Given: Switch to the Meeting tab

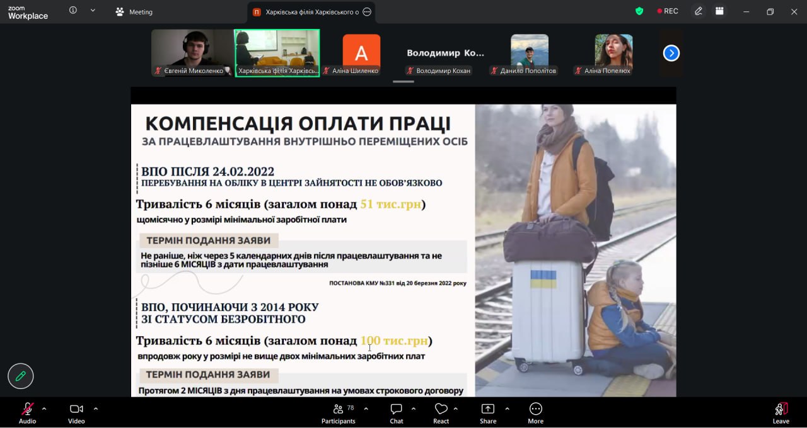Looking at the screenshot, I should (x=134, y=12).
